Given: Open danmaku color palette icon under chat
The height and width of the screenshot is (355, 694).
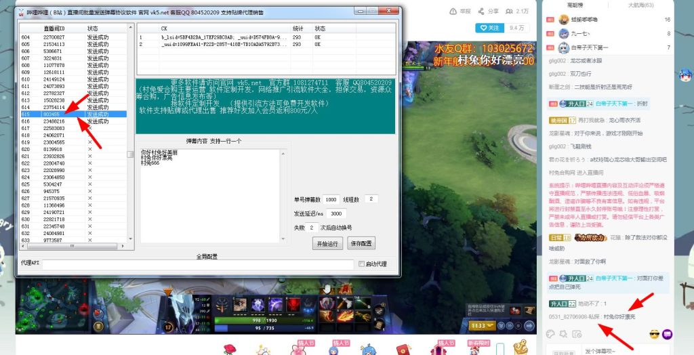Looking at the screenshot, I should [x=550, y=334].
